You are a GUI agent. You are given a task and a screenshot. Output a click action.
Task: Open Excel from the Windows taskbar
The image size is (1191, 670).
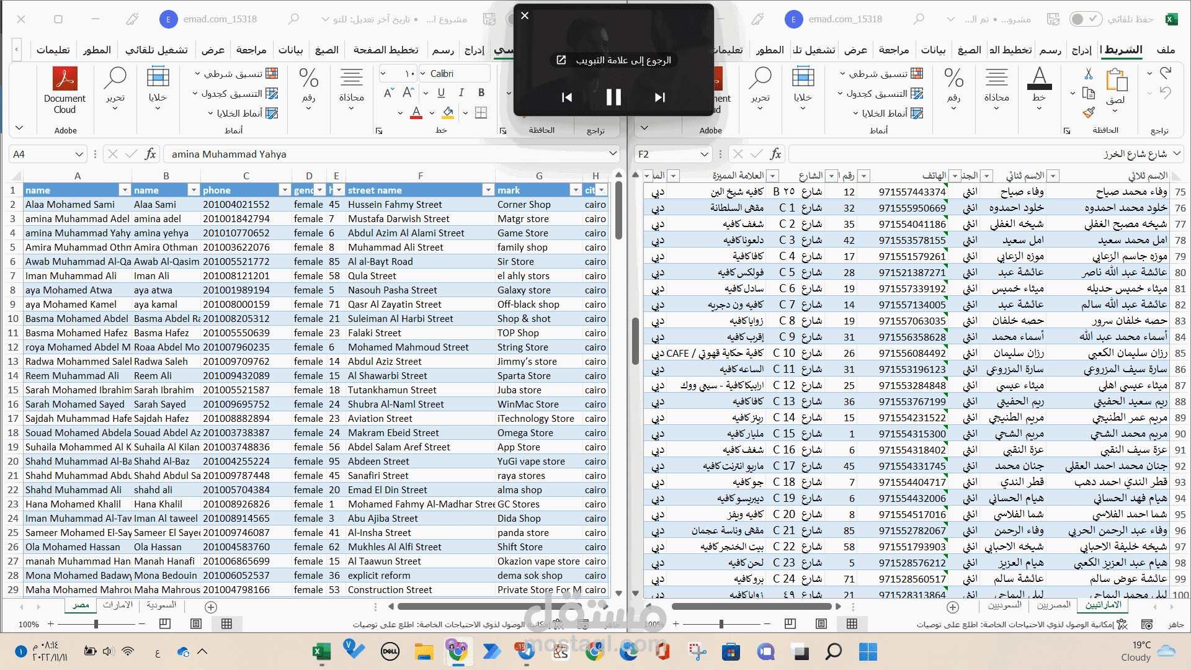tap(321, 651)
